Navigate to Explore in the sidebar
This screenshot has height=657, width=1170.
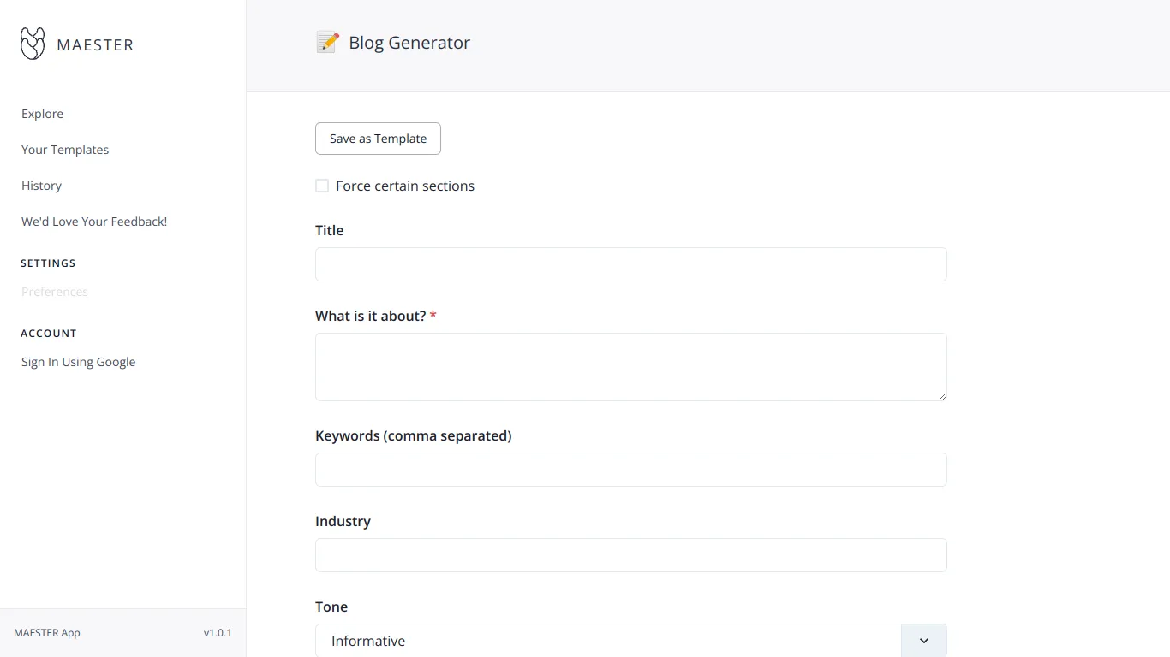(x=42, y=114)
